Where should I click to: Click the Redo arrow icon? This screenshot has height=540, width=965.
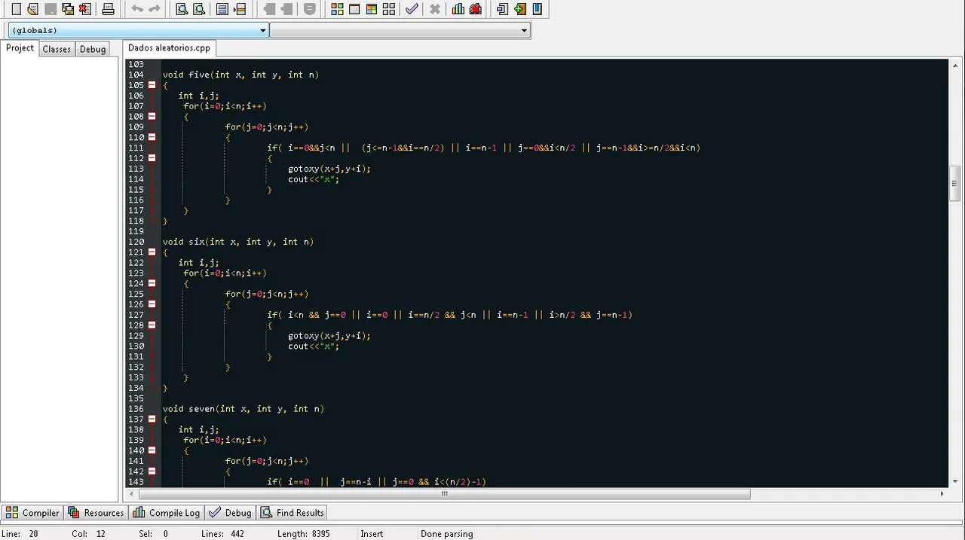pyautogui.click(x=154, y=9)
